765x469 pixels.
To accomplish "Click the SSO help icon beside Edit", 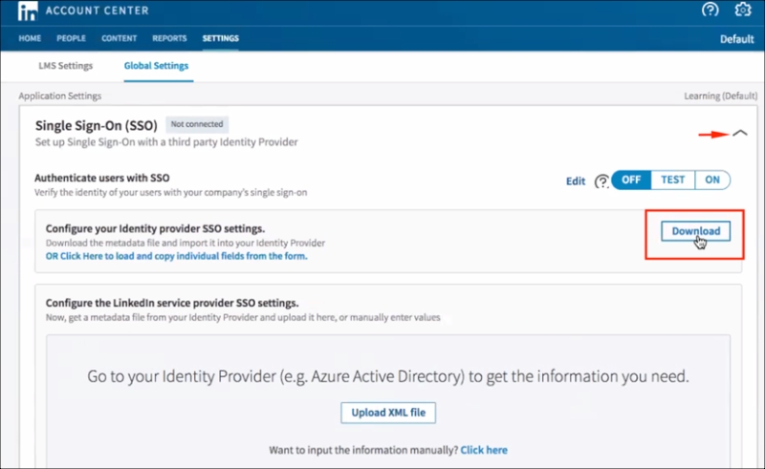I will tap(601, 181).
